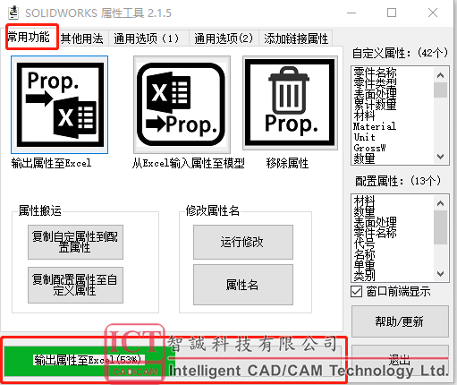
Task: Click up arrow of custom properties list
Action: point(441,75)
